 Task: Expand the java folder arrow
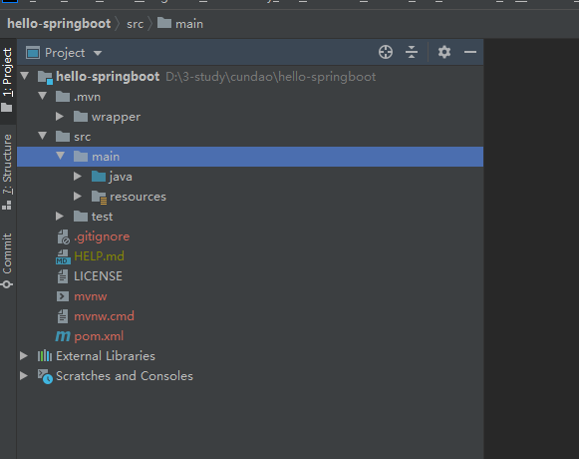pyautogui.click(x=77, y=177)
